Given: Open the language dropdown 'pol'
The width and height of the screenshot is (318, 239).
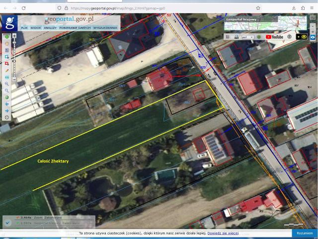Looking at the screenshot, I should (x=247, y=37).
